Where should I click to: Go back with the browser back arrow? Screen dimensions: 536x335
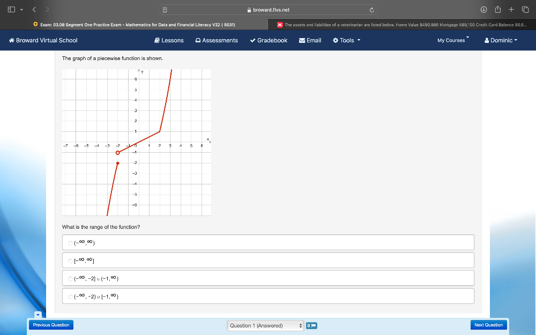point(34,10)
